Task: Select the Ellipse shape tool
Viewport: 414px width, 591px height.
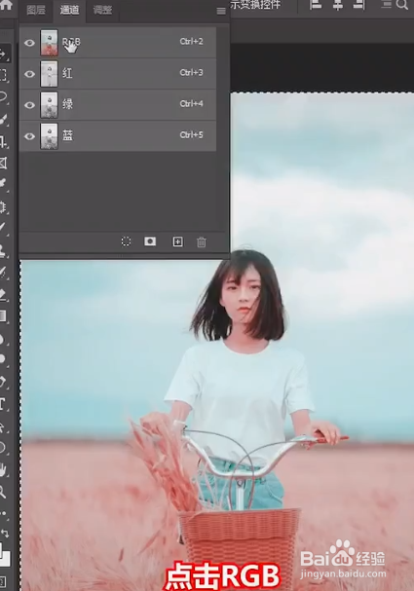Action: point(2,448)
